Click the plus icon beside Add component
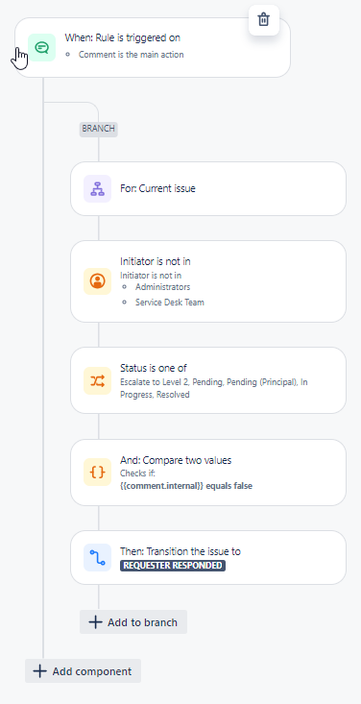Screen dimensions: 361x704 click(40, 671)
